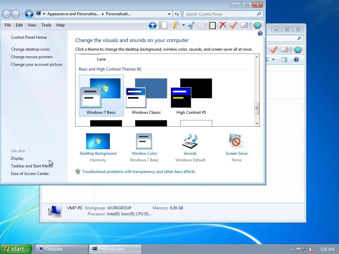Click the refresh button next to address bar
339x254 pixels.
point(177,14)
